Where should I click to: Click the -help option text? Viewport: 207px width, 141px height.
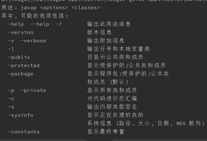[16, 24]
